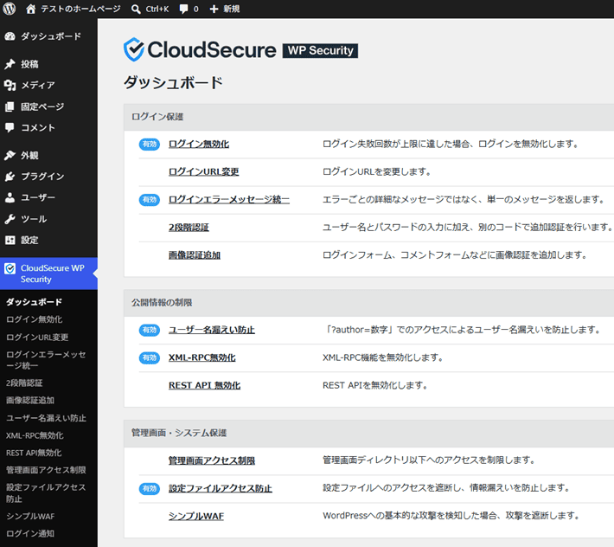Screen dimensions: 614x547
Task: Click the WP Security label badge
Action: coord(320,50)
